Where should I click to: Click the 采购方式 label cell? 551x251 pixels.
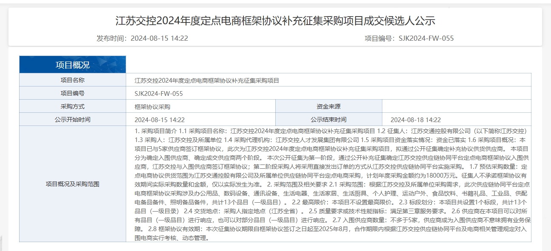(x=73, y=106)
